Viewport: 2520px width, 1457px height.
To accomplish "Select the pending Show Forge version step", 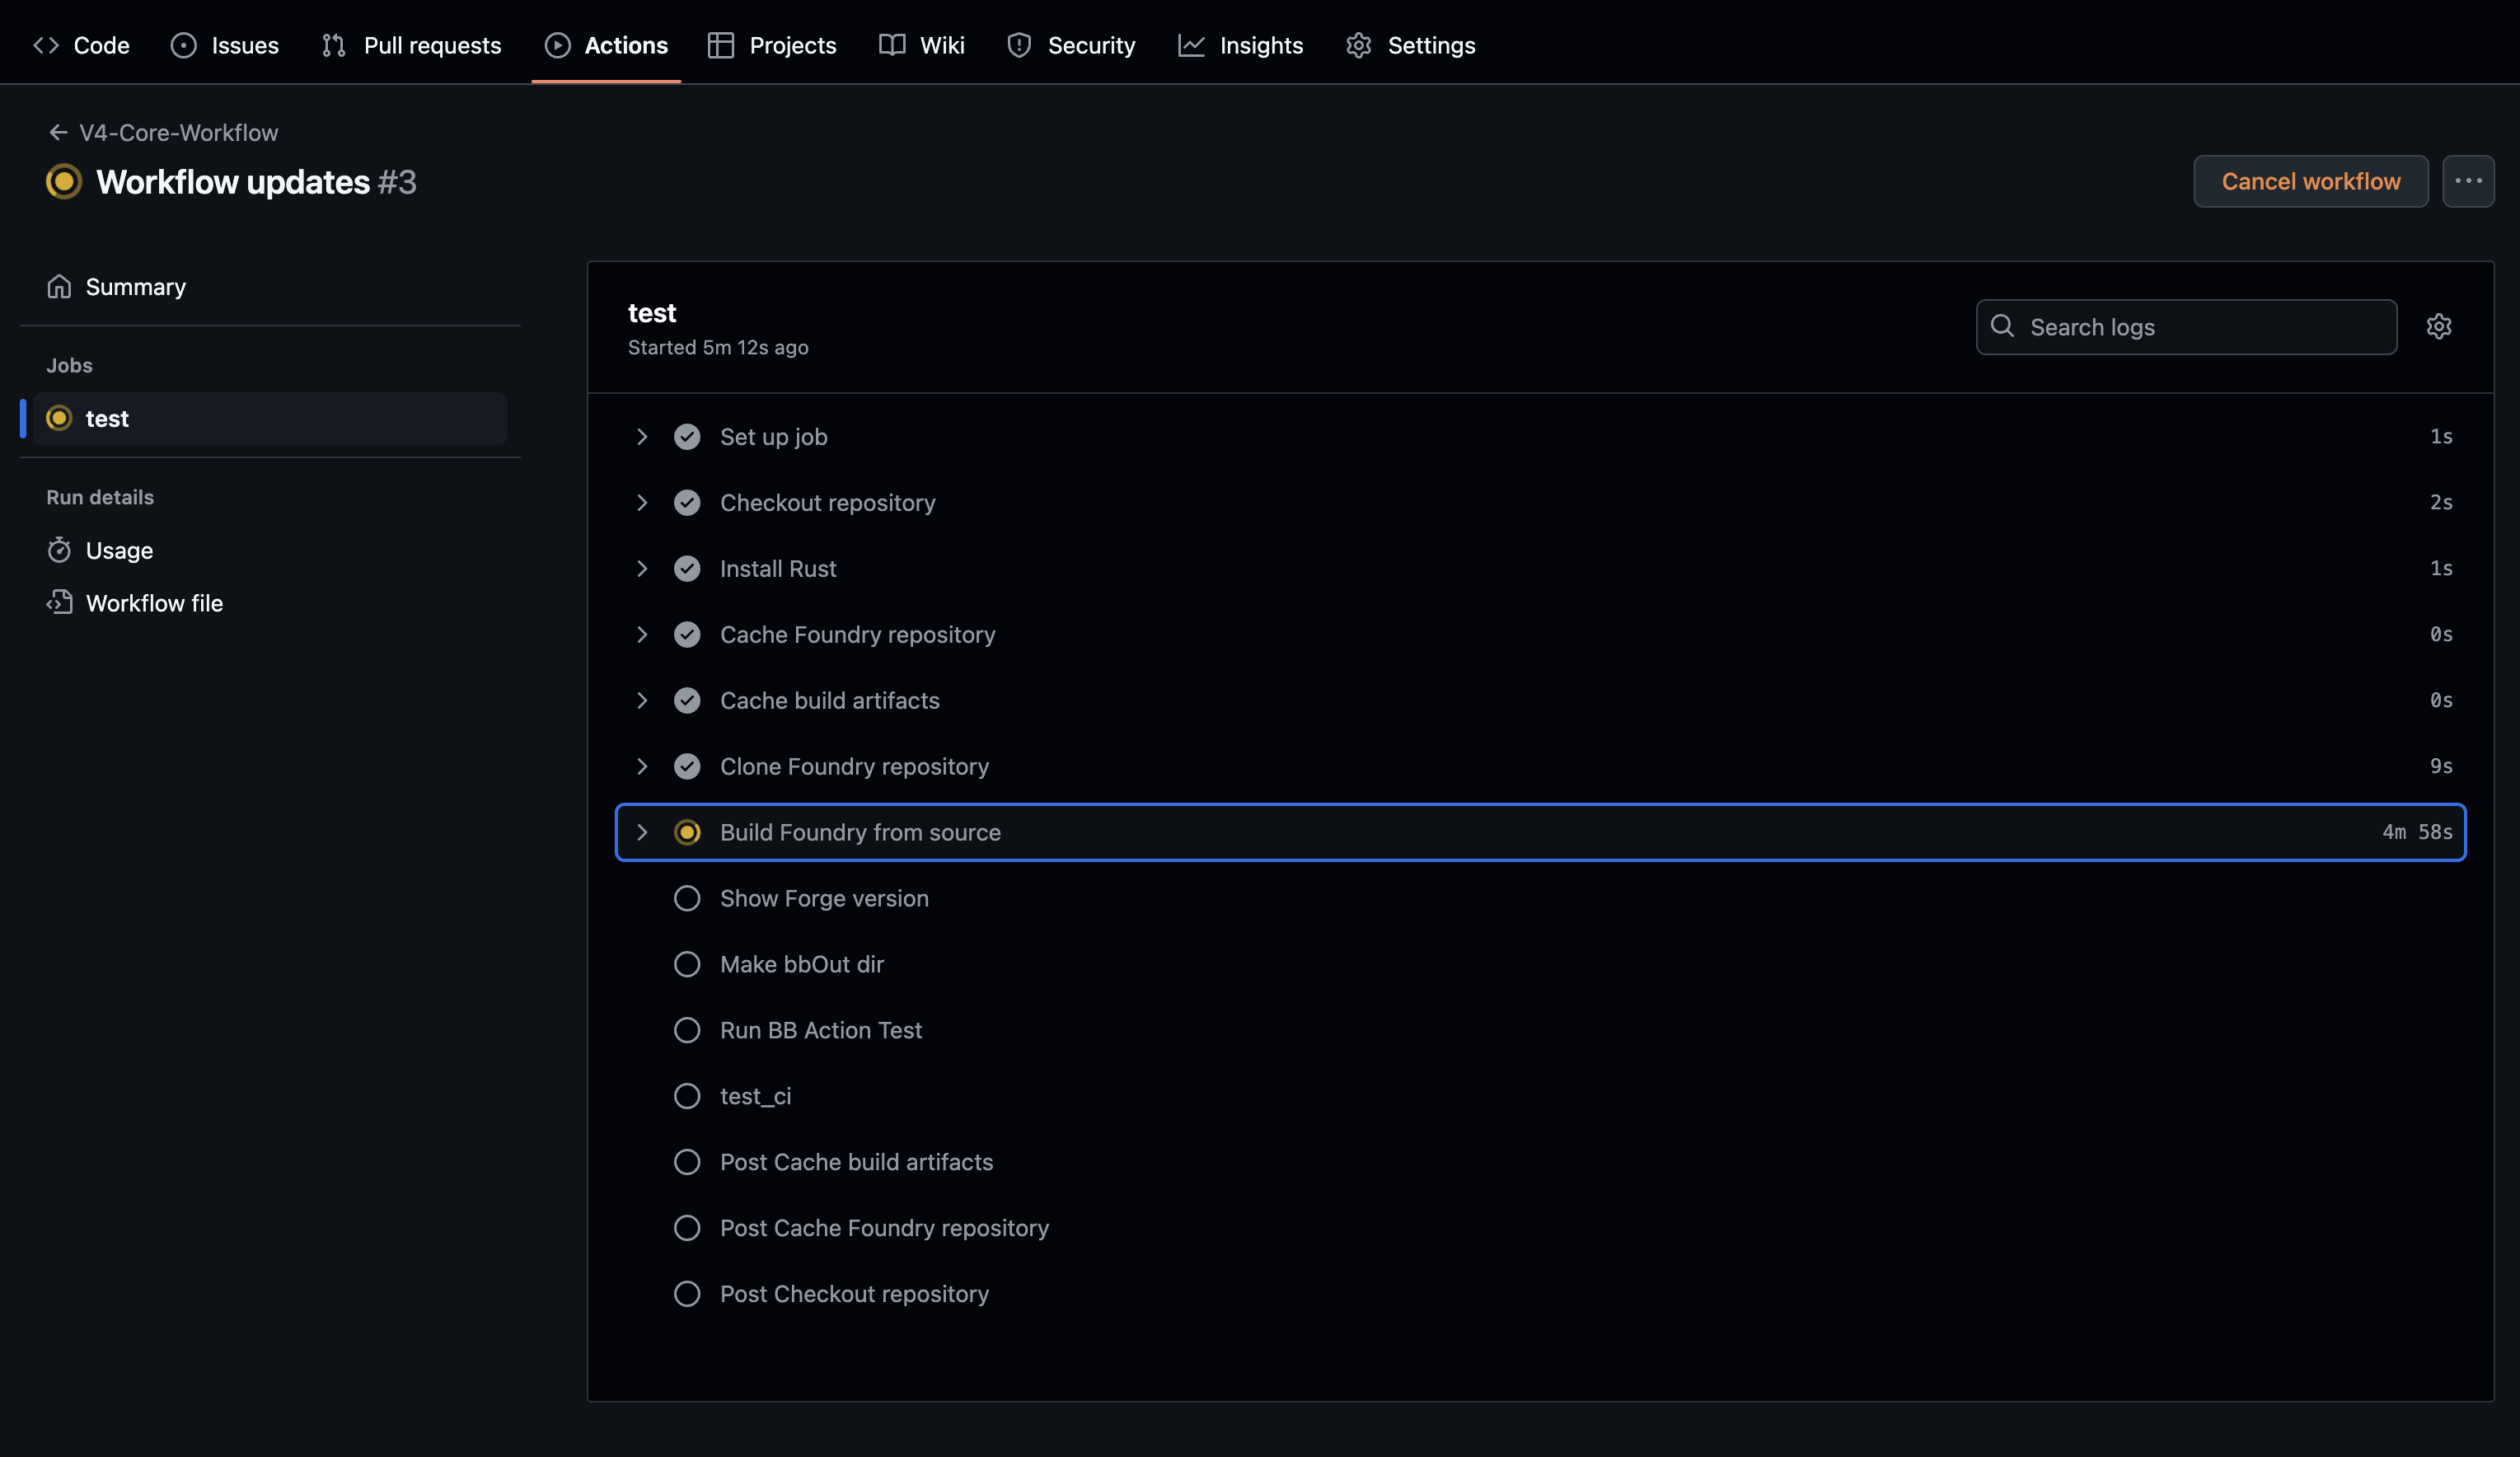I will pos(823,898).
